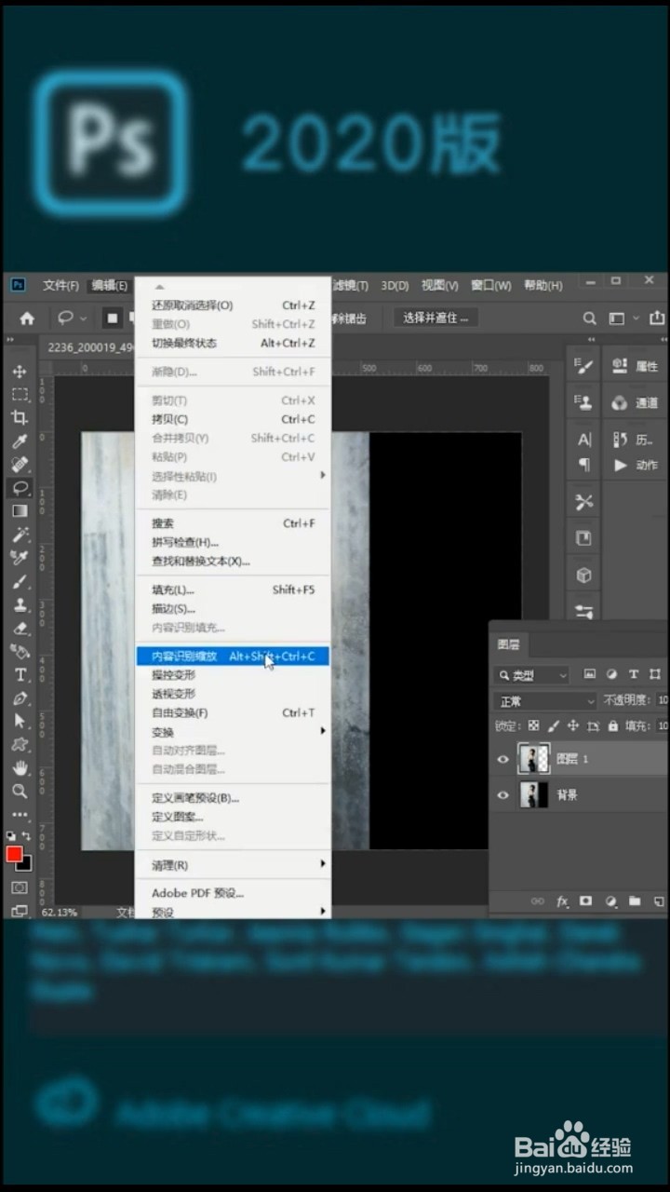
Task: Select the Move tool
Action: (x=20, y=371)
